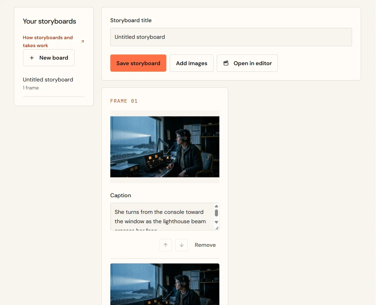Open in editor
Screen dimensions: 376x305
tap(247, 63)
